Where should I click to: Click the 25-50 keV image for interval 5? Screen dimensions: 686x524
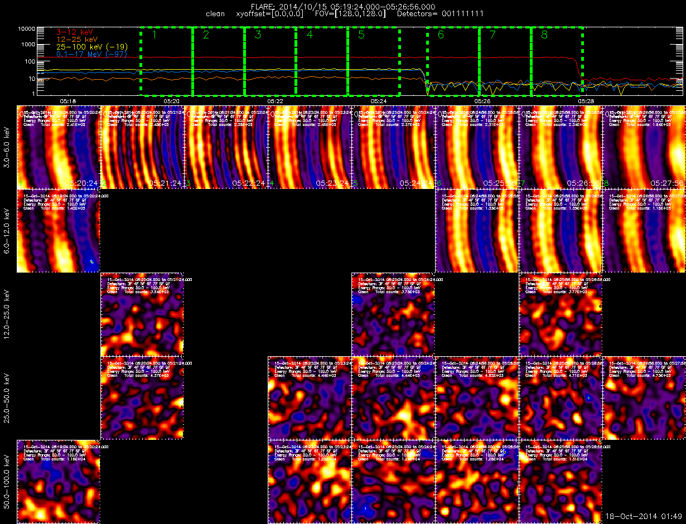tap(393, 398)
